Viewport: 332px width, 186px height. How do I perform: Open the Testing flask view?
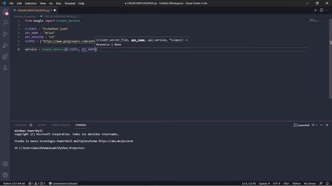(x=5, y=68)
